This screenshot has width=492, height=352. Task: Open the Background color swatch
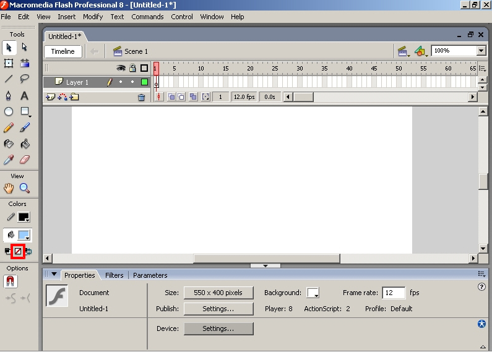(x=313, y=293)
